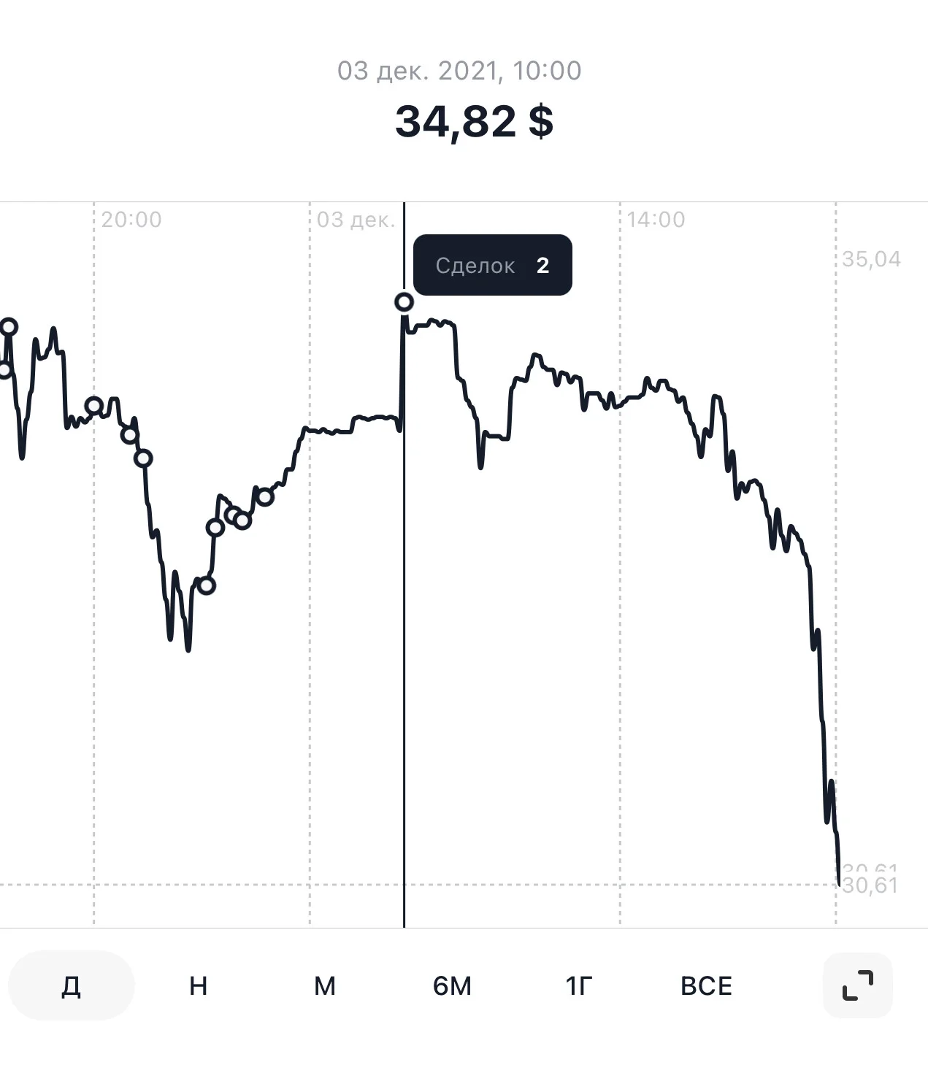Click the 14:00 time axis label
This screenshot has width=928, height=1073.
(656, 220)
